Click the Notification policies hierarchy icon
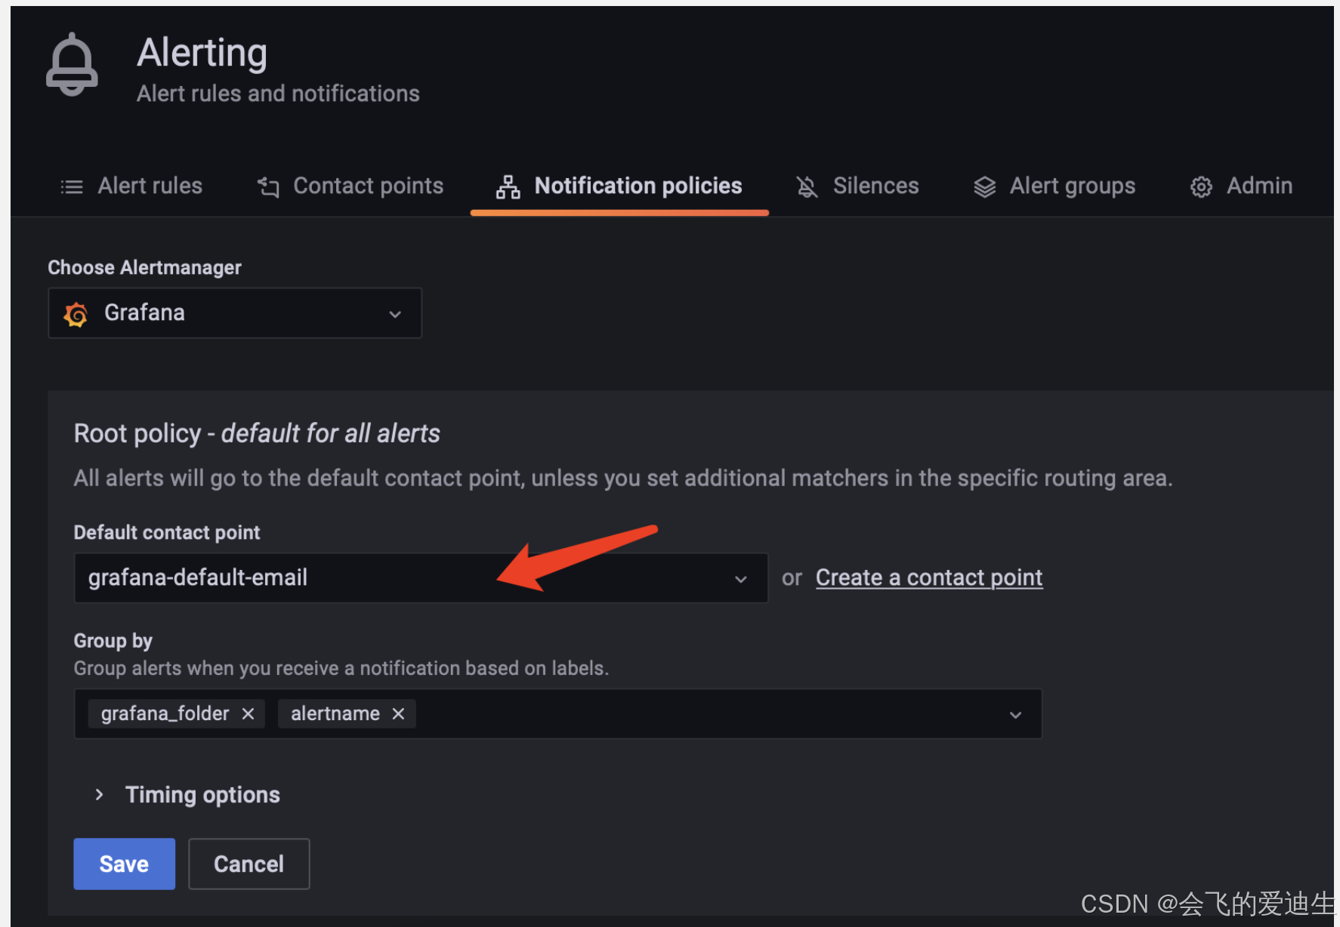The width and height of the screenshot is (1340, 927). [x=508, y=186]
